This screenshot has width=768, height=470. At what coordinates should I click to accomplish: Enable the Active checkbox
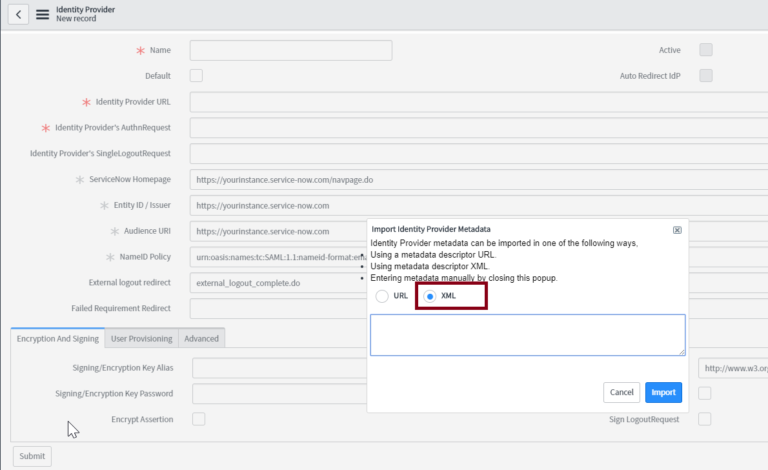click(x=705, y=50)
